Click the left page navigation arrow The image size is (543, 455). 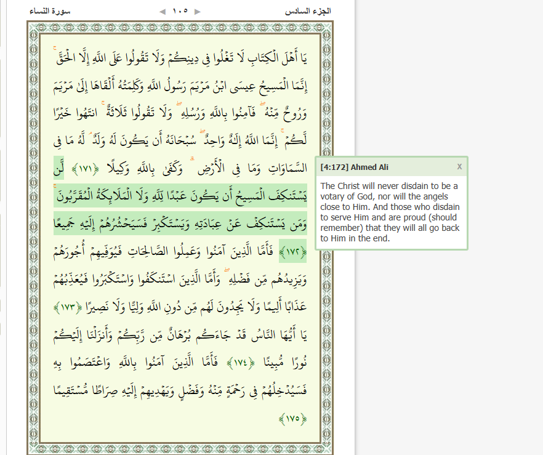(x=163, y=11)
